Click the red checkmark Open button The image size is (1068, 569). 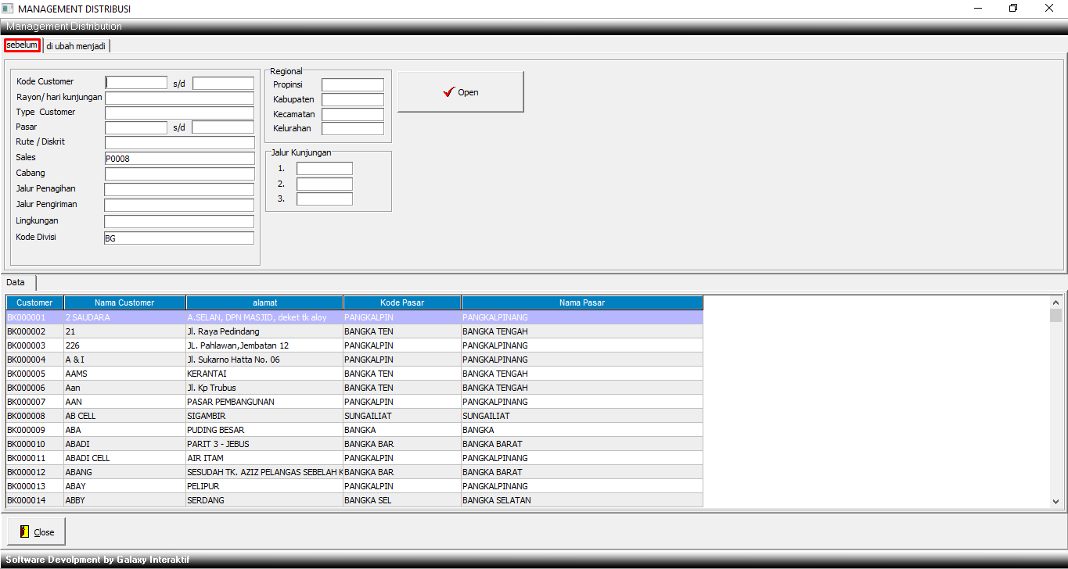(x=460, y=92)
